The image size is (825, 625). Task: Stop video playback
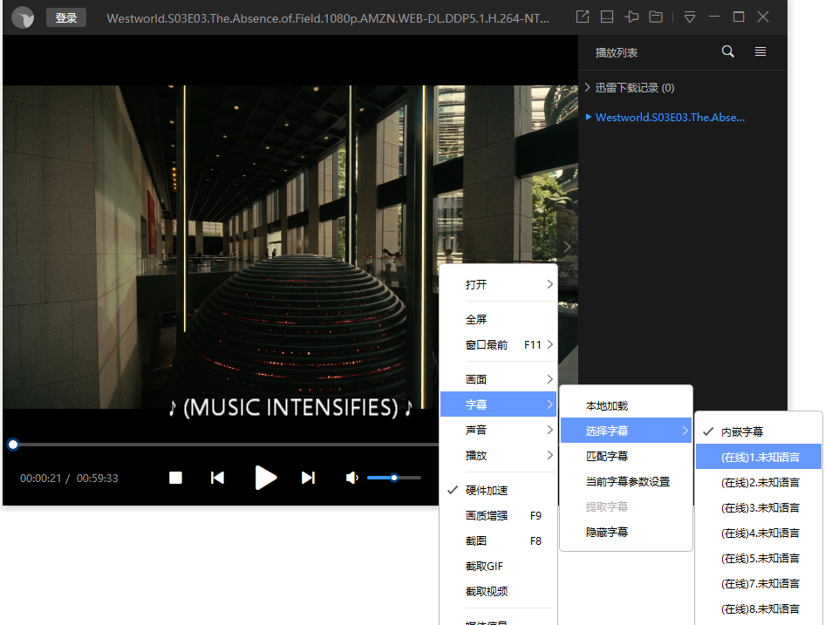point(175,478)
